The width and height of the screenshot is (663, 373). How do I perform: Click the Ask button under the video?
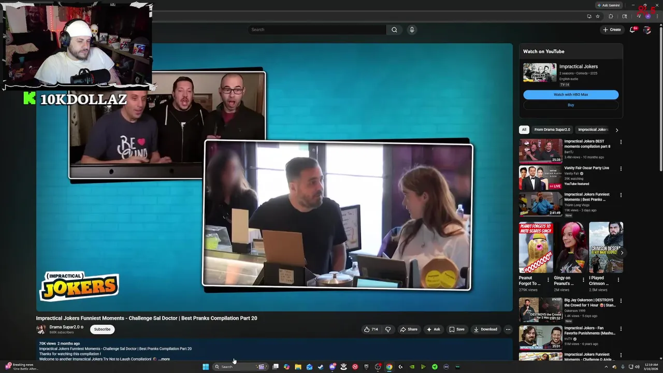[x=433, y=329]
